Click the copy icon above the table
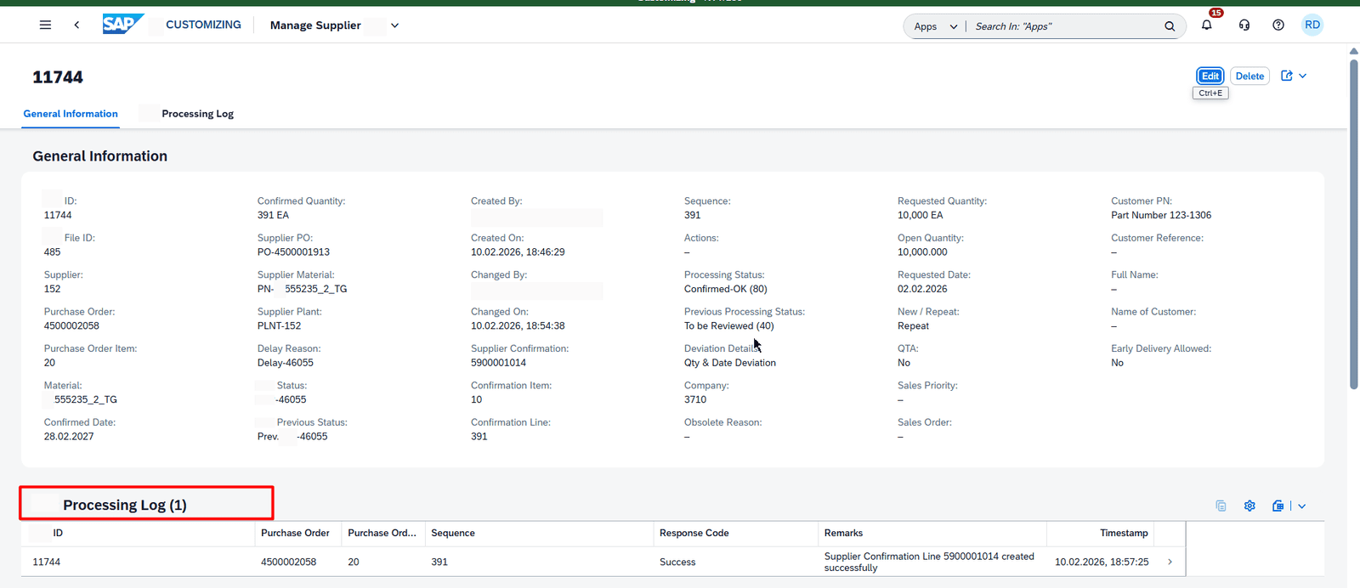The width and height of the screenshot is (1360, 588). (x=1221, y=506)
